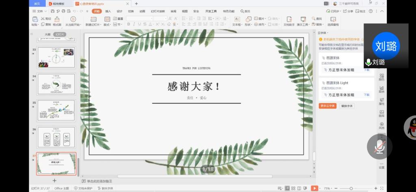Open the 图表 chart panel in right sidebar
Viewport: 416px width, 192px height.
[381, 89]
